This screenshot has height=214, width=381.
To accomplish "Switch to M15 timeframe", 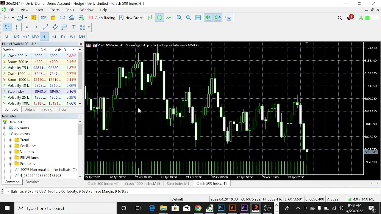I will pyautogui.click(x=26, y=37).
